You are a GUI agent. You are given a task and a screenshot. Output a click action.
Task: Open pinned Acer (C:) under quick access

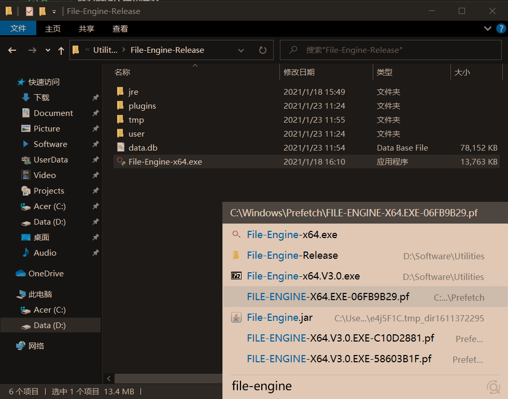pyautogui.click(x=50, y=206)
